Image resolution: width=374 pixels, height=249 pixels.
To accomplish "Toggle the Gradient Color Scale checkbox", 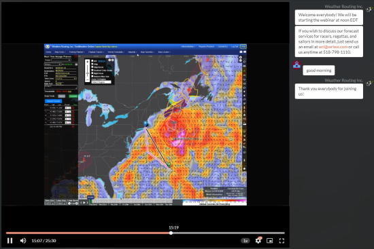I will [92, 71].
